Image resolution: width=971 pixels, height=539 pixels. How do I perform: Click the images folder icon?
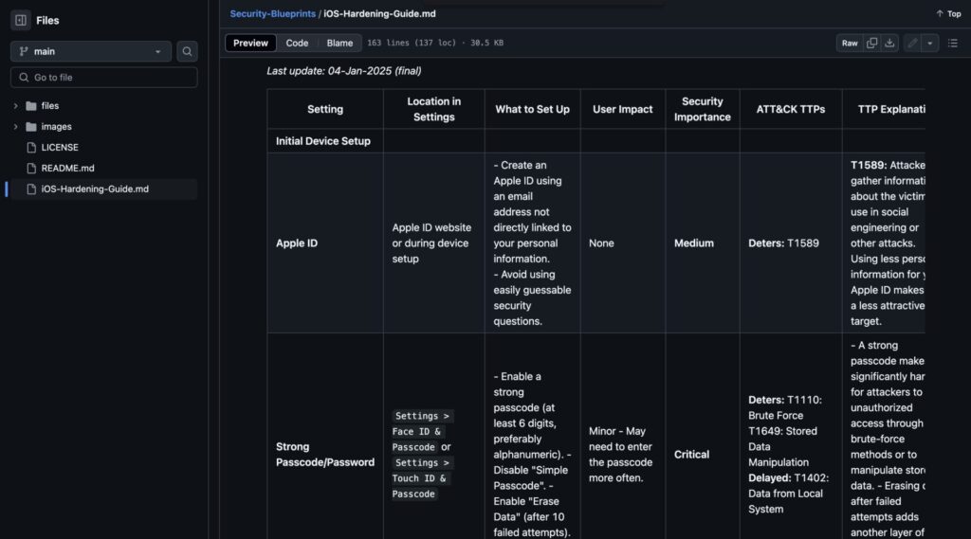pos(31,127)
